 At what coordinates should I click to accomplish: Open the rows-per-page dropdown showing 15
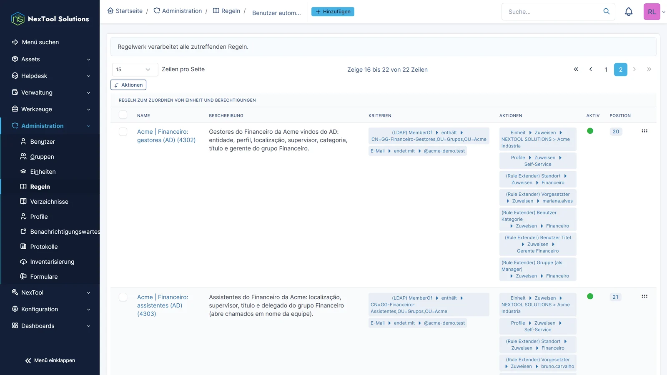click(x=135, y=70)
